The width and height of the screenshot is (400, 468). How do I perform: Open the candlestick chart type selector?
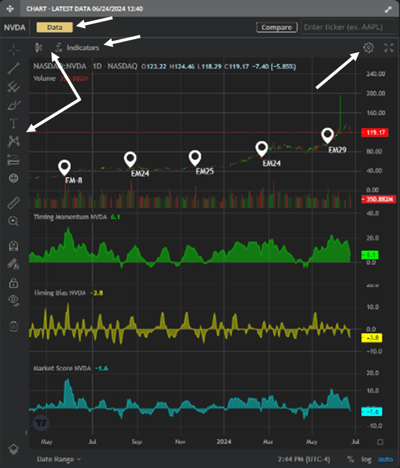39,48
